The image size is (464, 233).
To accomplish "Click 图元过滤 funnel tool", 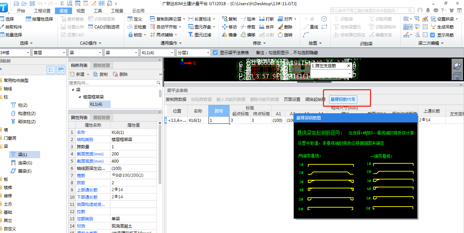I will point(200,35).
